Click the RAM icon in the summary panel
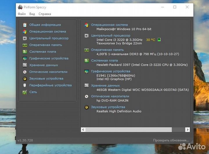The width and height of the screenshot is (209, 154). 87,50
